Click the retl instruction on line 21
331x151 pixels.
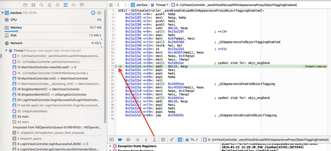[159, 80]
